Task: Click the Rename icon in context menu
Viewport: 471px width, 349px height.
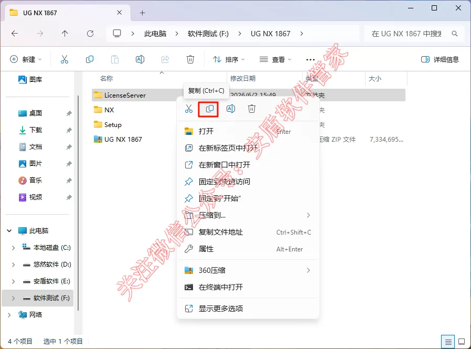Action: tap(231, 109)
